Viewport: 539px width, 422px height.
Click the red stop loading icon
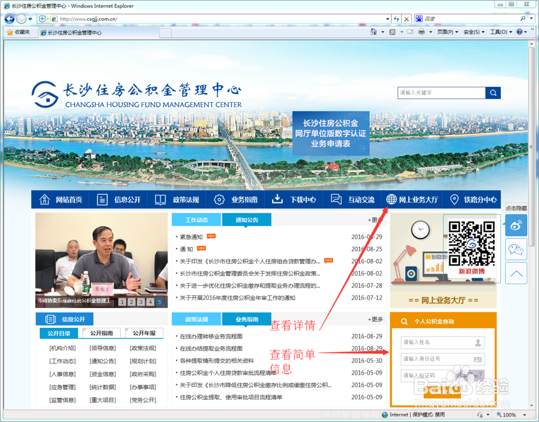pos(406,19)
